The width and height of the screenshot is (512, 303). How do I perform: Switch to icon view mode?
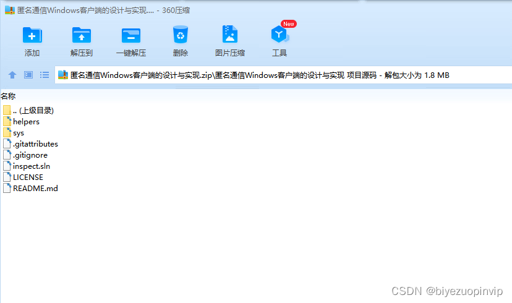pos(28,75)
